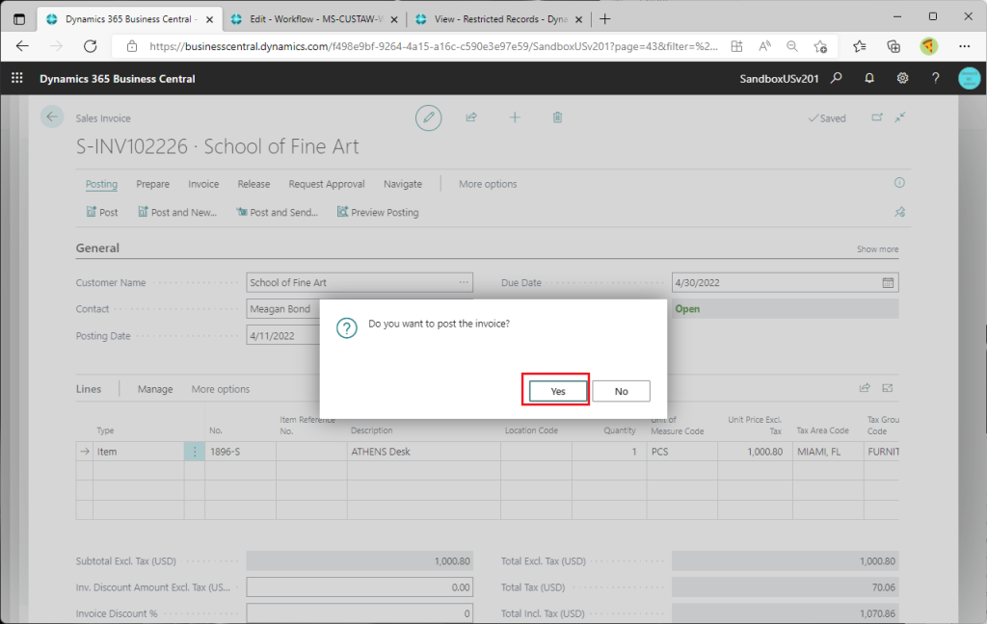Click No in the post confirmation dialog

pyautogui.click(x=621, y=391)
